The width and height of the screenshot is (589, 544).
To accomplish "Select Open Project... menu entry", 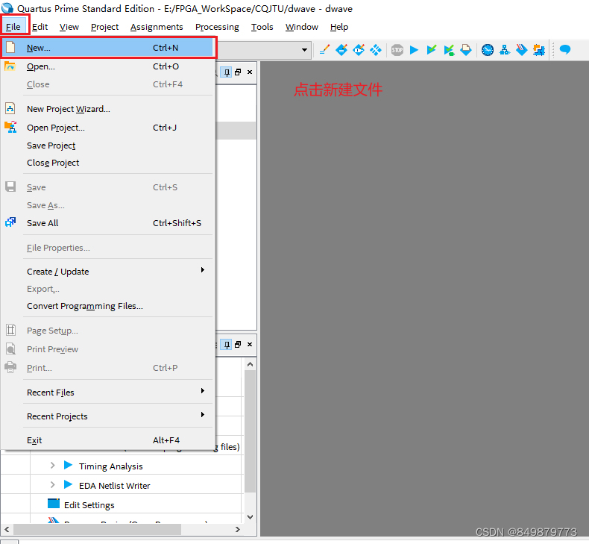I will 107,128.
